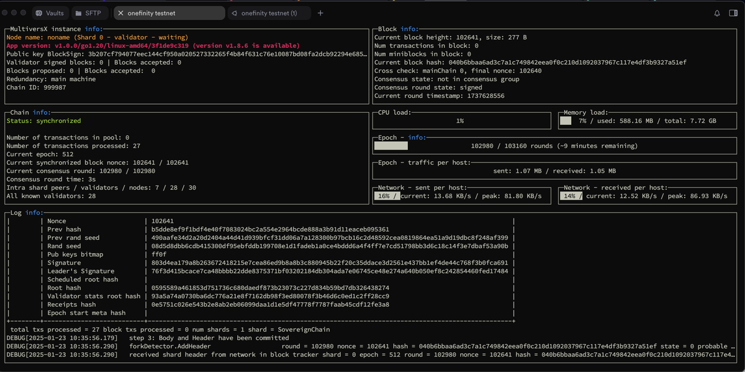Select the Public key BlockSign line
The image size is (745, 372).
click(x=186, y=54)
